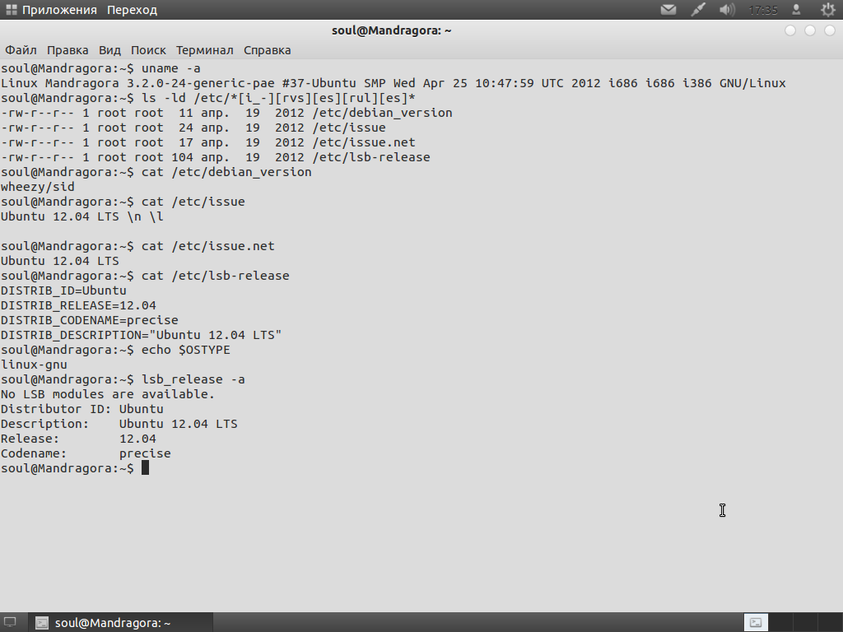
Task: Click the Приложения grid icon
Action: tap(11, 10)
